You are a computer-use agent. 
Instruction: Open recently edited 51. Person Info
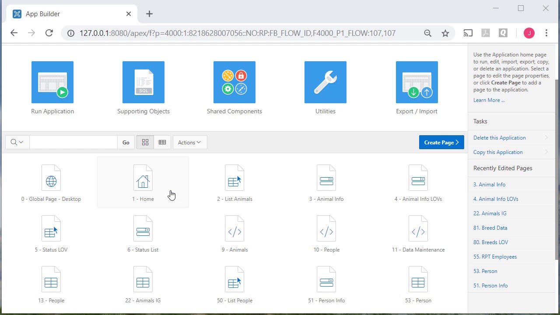(490, 286)
